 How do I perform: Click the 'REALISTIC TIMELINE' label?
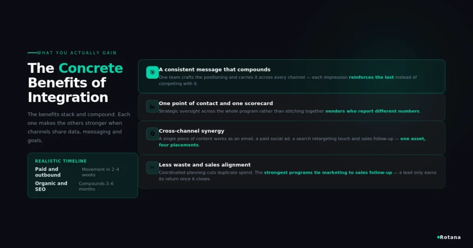61,161
